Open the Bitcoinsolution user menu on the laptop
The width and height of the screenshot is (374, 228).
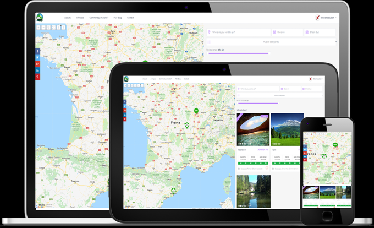point(326,18)
